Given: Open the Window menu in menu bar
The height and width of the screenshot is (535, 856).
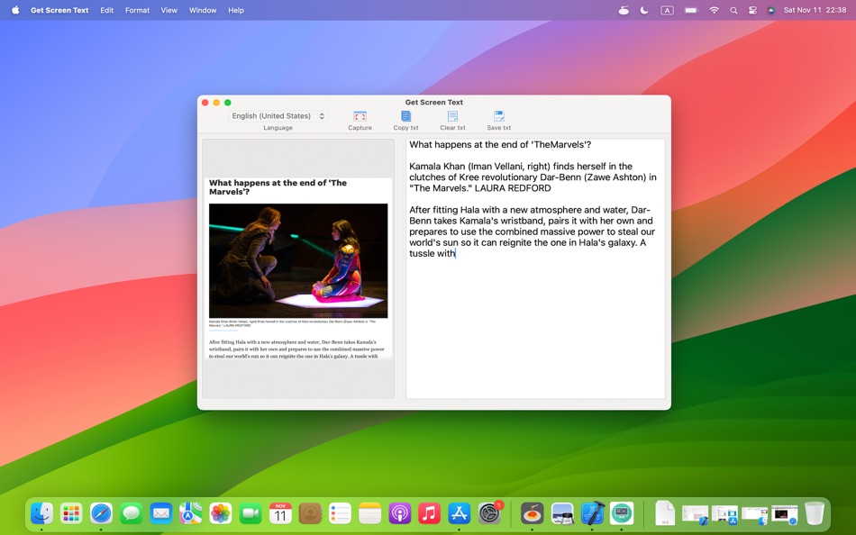Looking at the screenshot, I should (203, 10).
